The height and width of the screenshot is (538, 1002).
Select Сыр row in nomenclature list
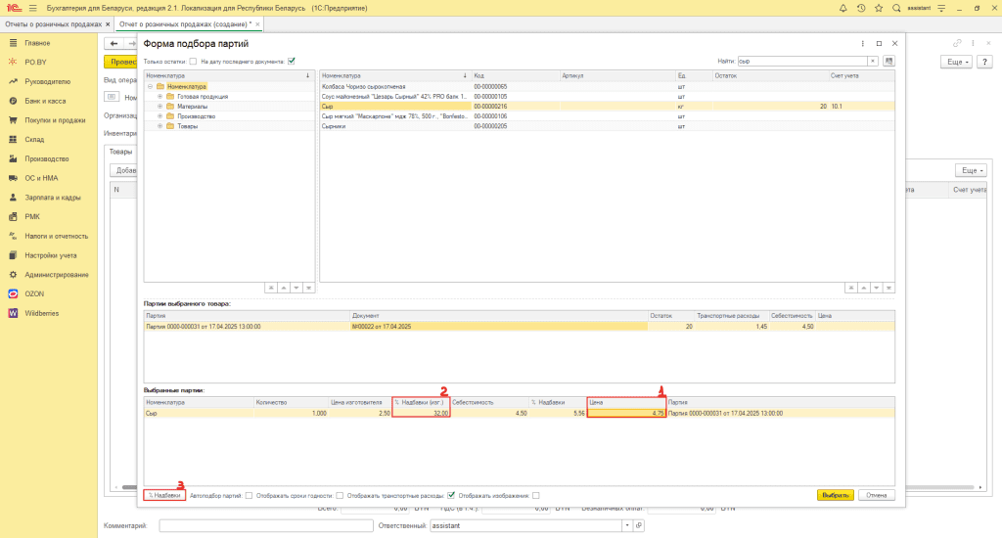click(607, 106)
